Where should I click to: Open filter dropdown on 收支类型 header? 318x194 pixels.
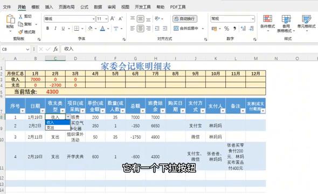pos(63,110)
